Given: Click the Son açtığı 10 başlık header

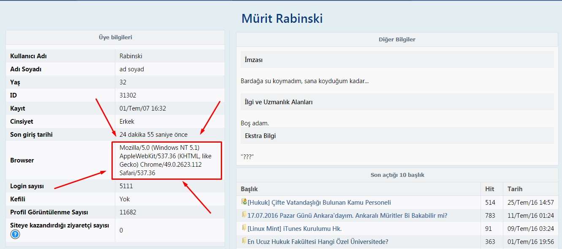Looking at the screenshot, I should point(397,175).
